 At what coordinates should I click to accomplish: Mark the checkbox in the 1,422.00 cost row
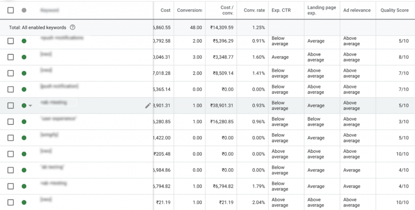coord(11,138)
